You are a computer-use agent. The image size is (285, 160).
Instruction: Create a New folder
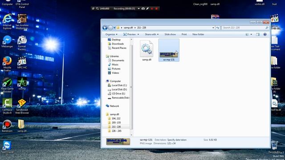[198, 34]
